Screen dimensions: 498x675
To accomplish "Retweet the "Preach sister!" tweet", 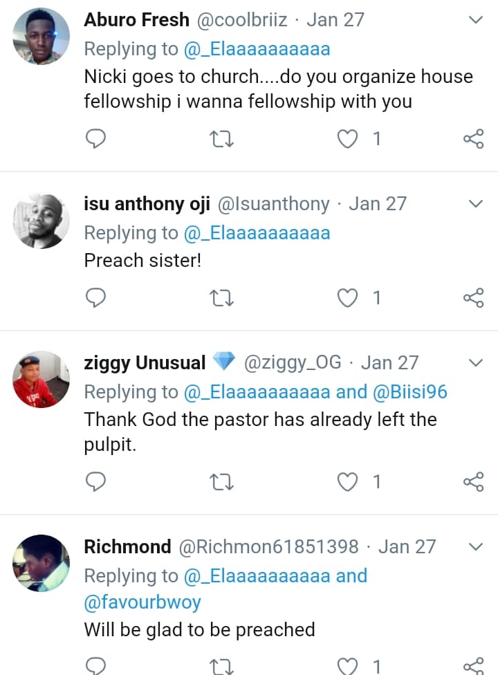I will click(221, 298).
